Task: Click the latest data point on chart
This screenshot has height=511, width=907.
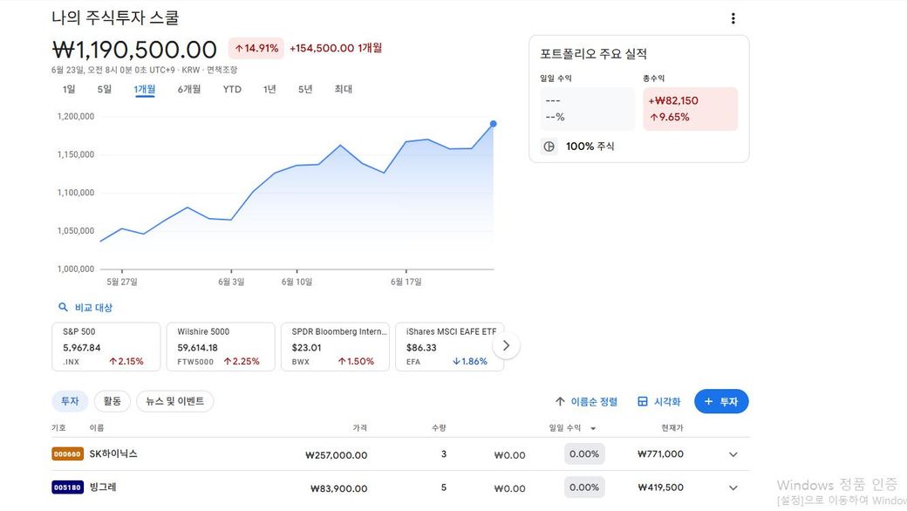Action: tap(494, 124)
